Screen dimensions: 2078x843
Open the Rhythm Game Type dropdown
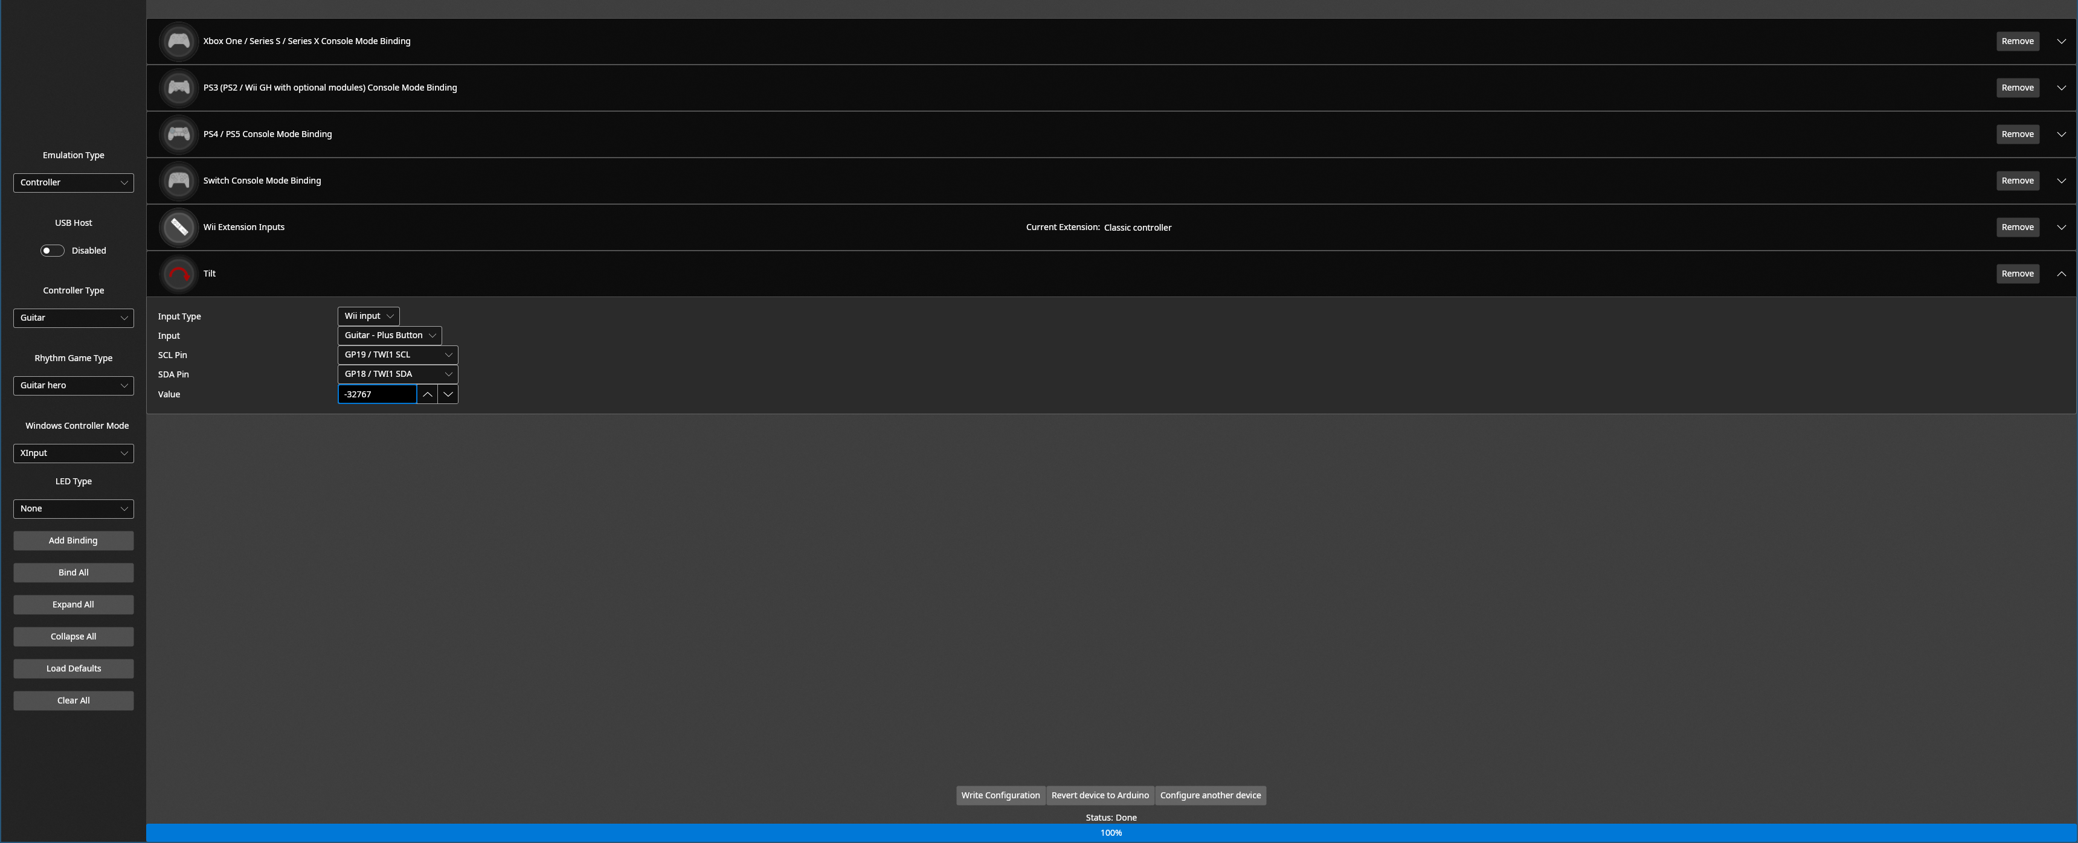[74, 386]
